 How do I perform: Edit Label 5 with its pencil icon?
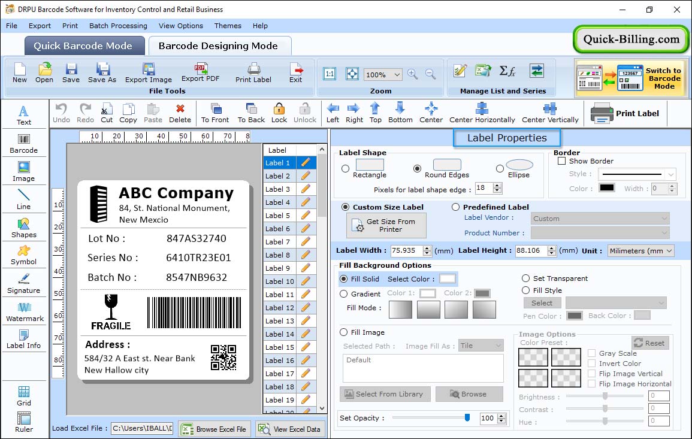pyautogui.click(x=306, y=216)
